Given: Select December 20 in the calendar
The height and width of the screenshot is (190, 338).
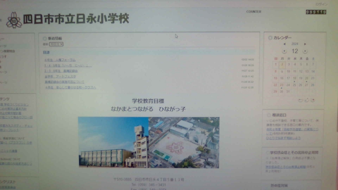Looking at the screenshot, I should 307,79.
